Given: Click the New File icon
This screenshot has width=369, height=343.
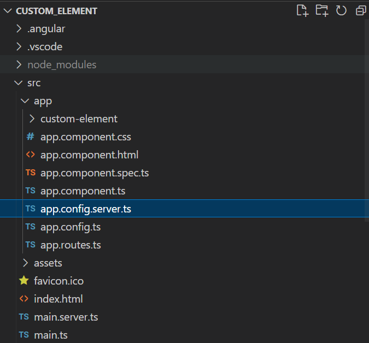Looking at the screenshot, I should (302, 10).
